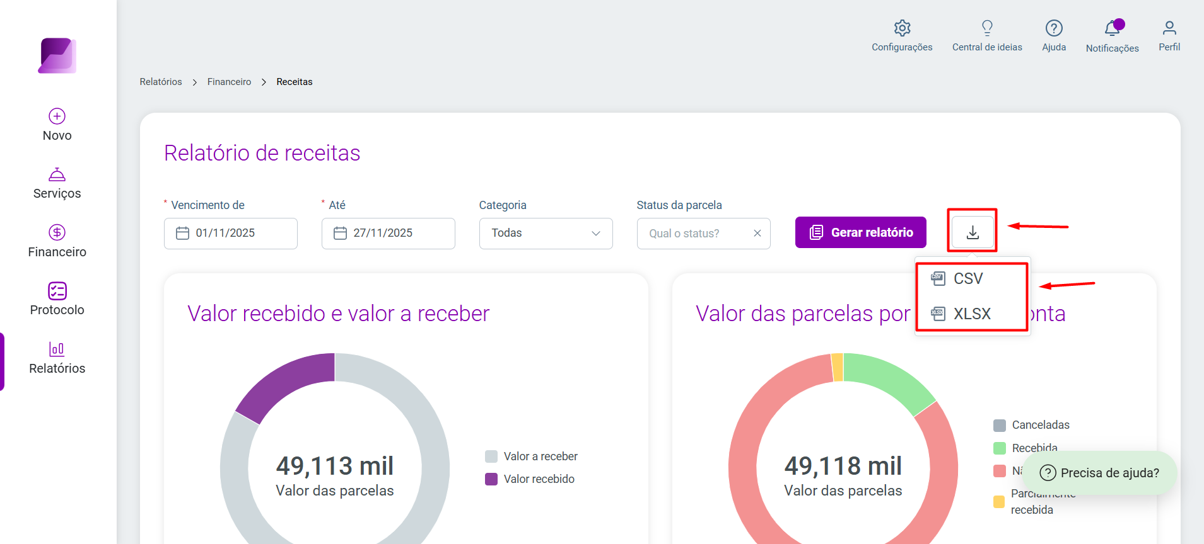Click Precisa de ajuda? chat button
Image resolution: width=1204 pixels, height=544 pixels.
pyautogui.click(x=1099, y=473)
